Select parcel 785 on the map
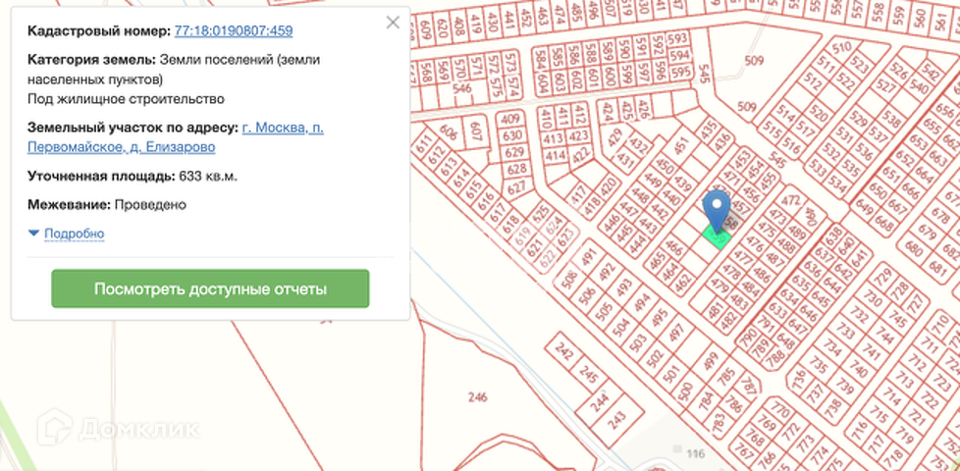Image resolution: width=960 pixels, height=471 pixels. [x=727, y=378]
